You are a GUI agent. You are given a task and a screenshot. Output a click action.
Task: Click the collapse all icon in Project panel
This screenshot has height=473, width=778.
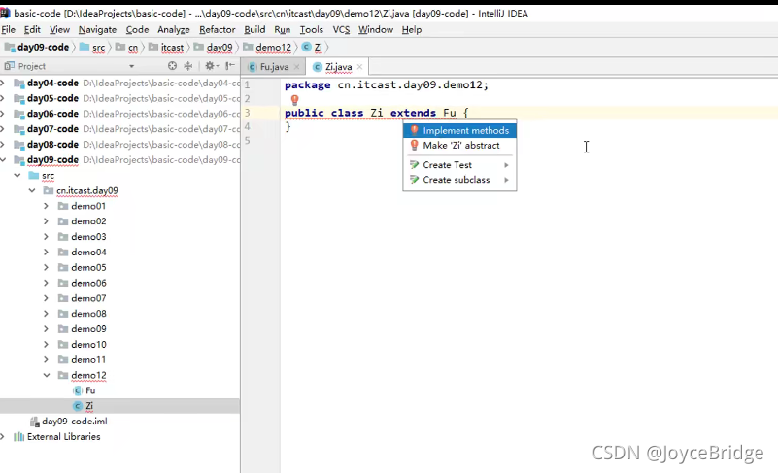[188, 65]
